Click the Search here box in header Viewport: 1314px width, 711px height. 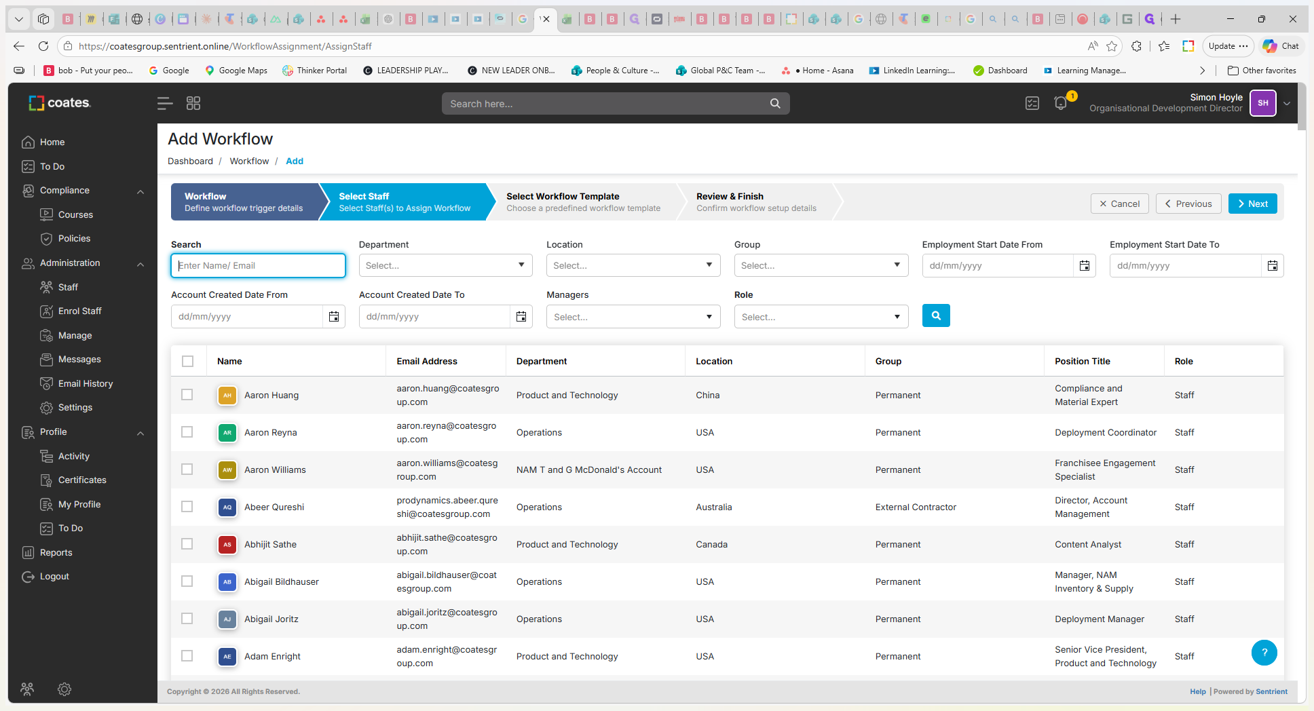click(x=616, y=103)
